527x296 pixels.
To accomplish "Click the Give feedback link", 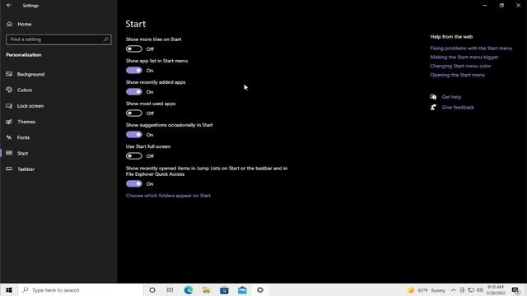I will tap(458, 108).
